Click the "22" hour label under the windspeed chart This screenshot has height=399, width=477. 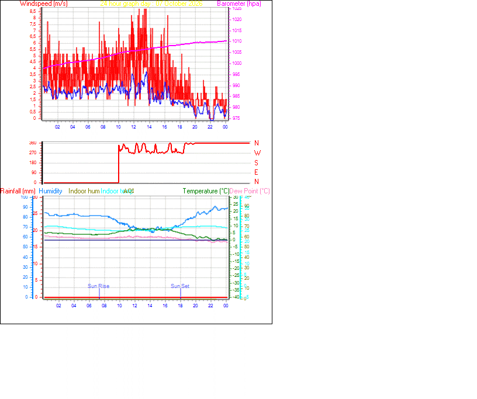coord(210,127)
